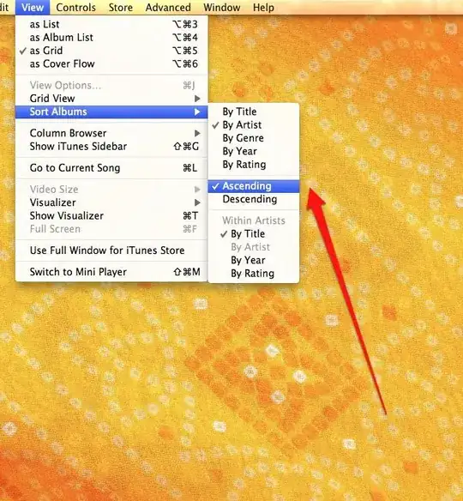This screenshot has width=463, height=501.
Task: Choose By Title under Within Artists
Action: pos(254,234)
